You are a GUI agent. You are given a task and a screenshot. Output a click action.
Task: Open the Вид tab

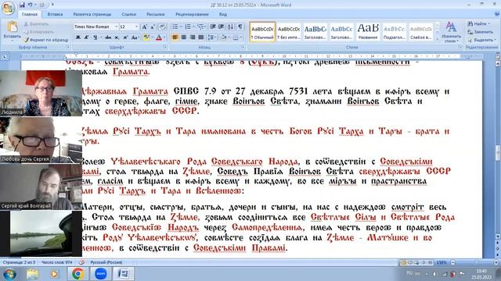click(x=223, y=14)
